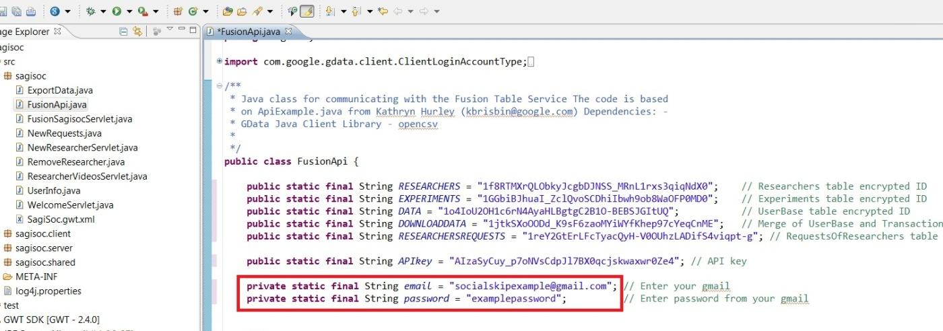The height and width of the screenshot is (331, 943).
Task: Open the Google services dropdown arrow
Action: [x=67, y=11]
